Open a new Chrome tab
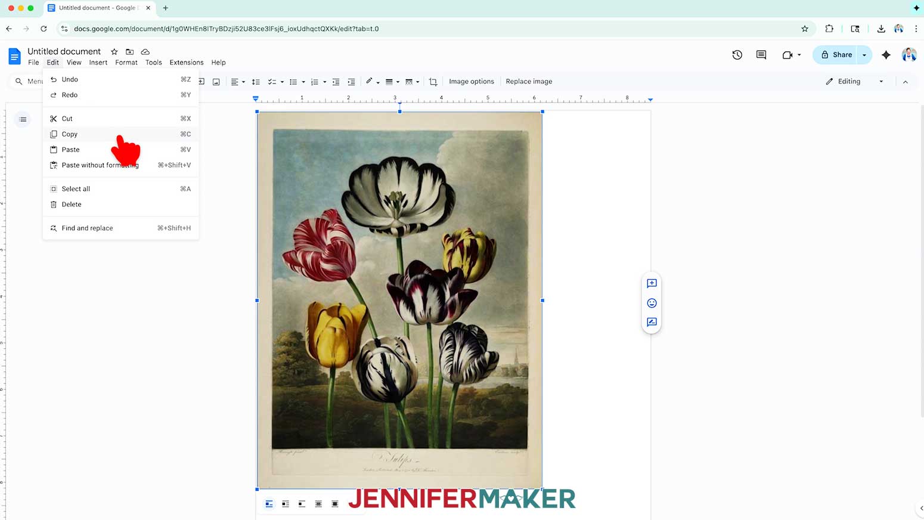 [x=165, y=8]
